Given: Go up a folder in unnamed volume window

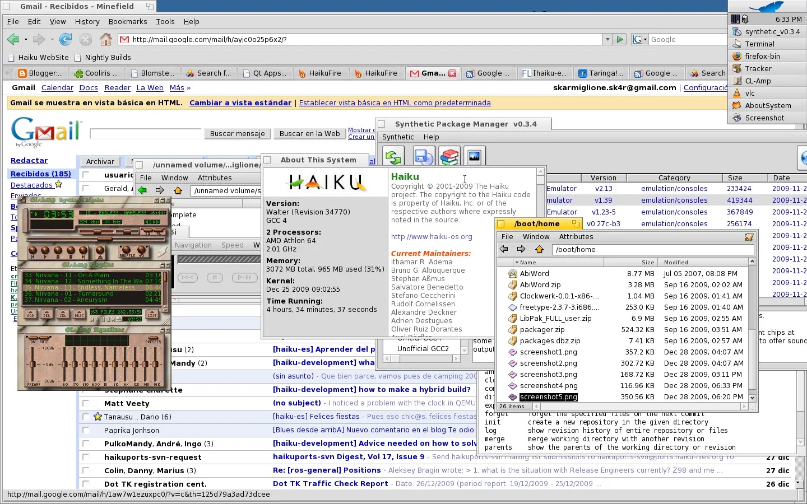Looking at the screenshot, I should click(178, 190).
